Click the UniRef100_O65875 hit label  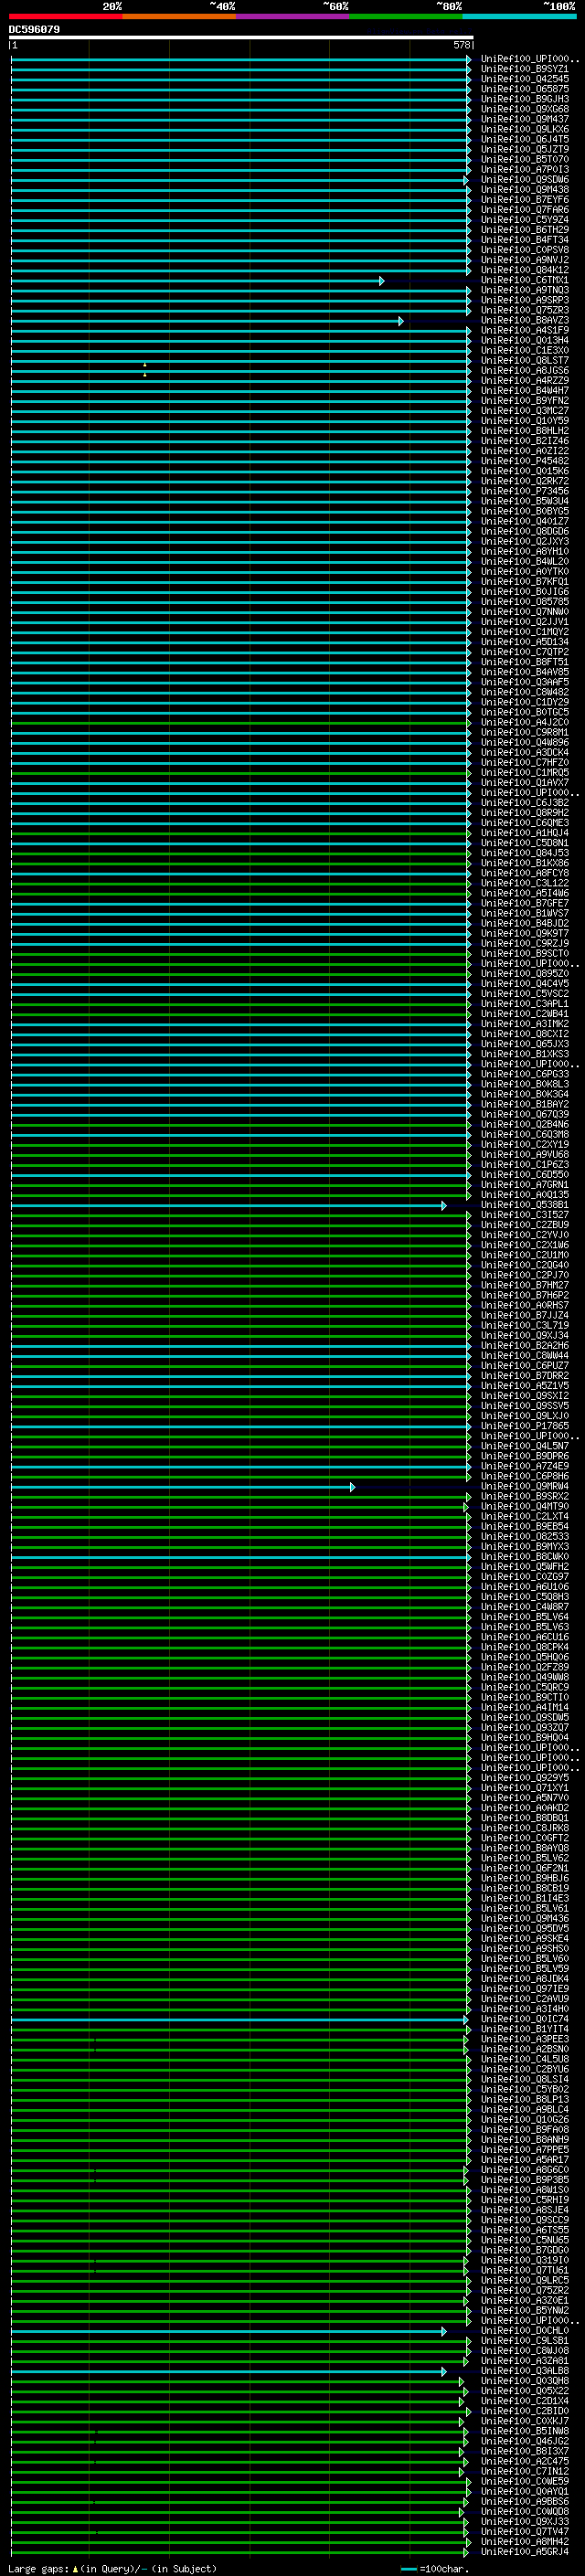tap(524, 89)
